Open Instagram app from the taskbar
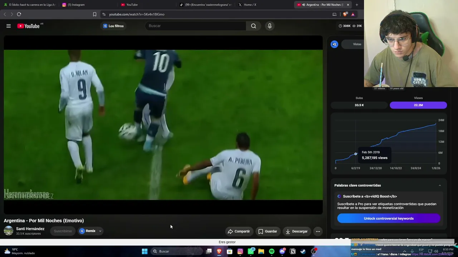The width and height of the screenshot is (458, 257). click(240, 251)
